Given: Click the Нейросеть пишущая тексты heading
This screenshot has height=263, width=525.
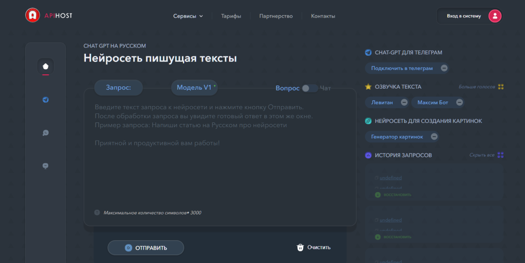Looking at the screenshot, I should click(x=160, y=58).
